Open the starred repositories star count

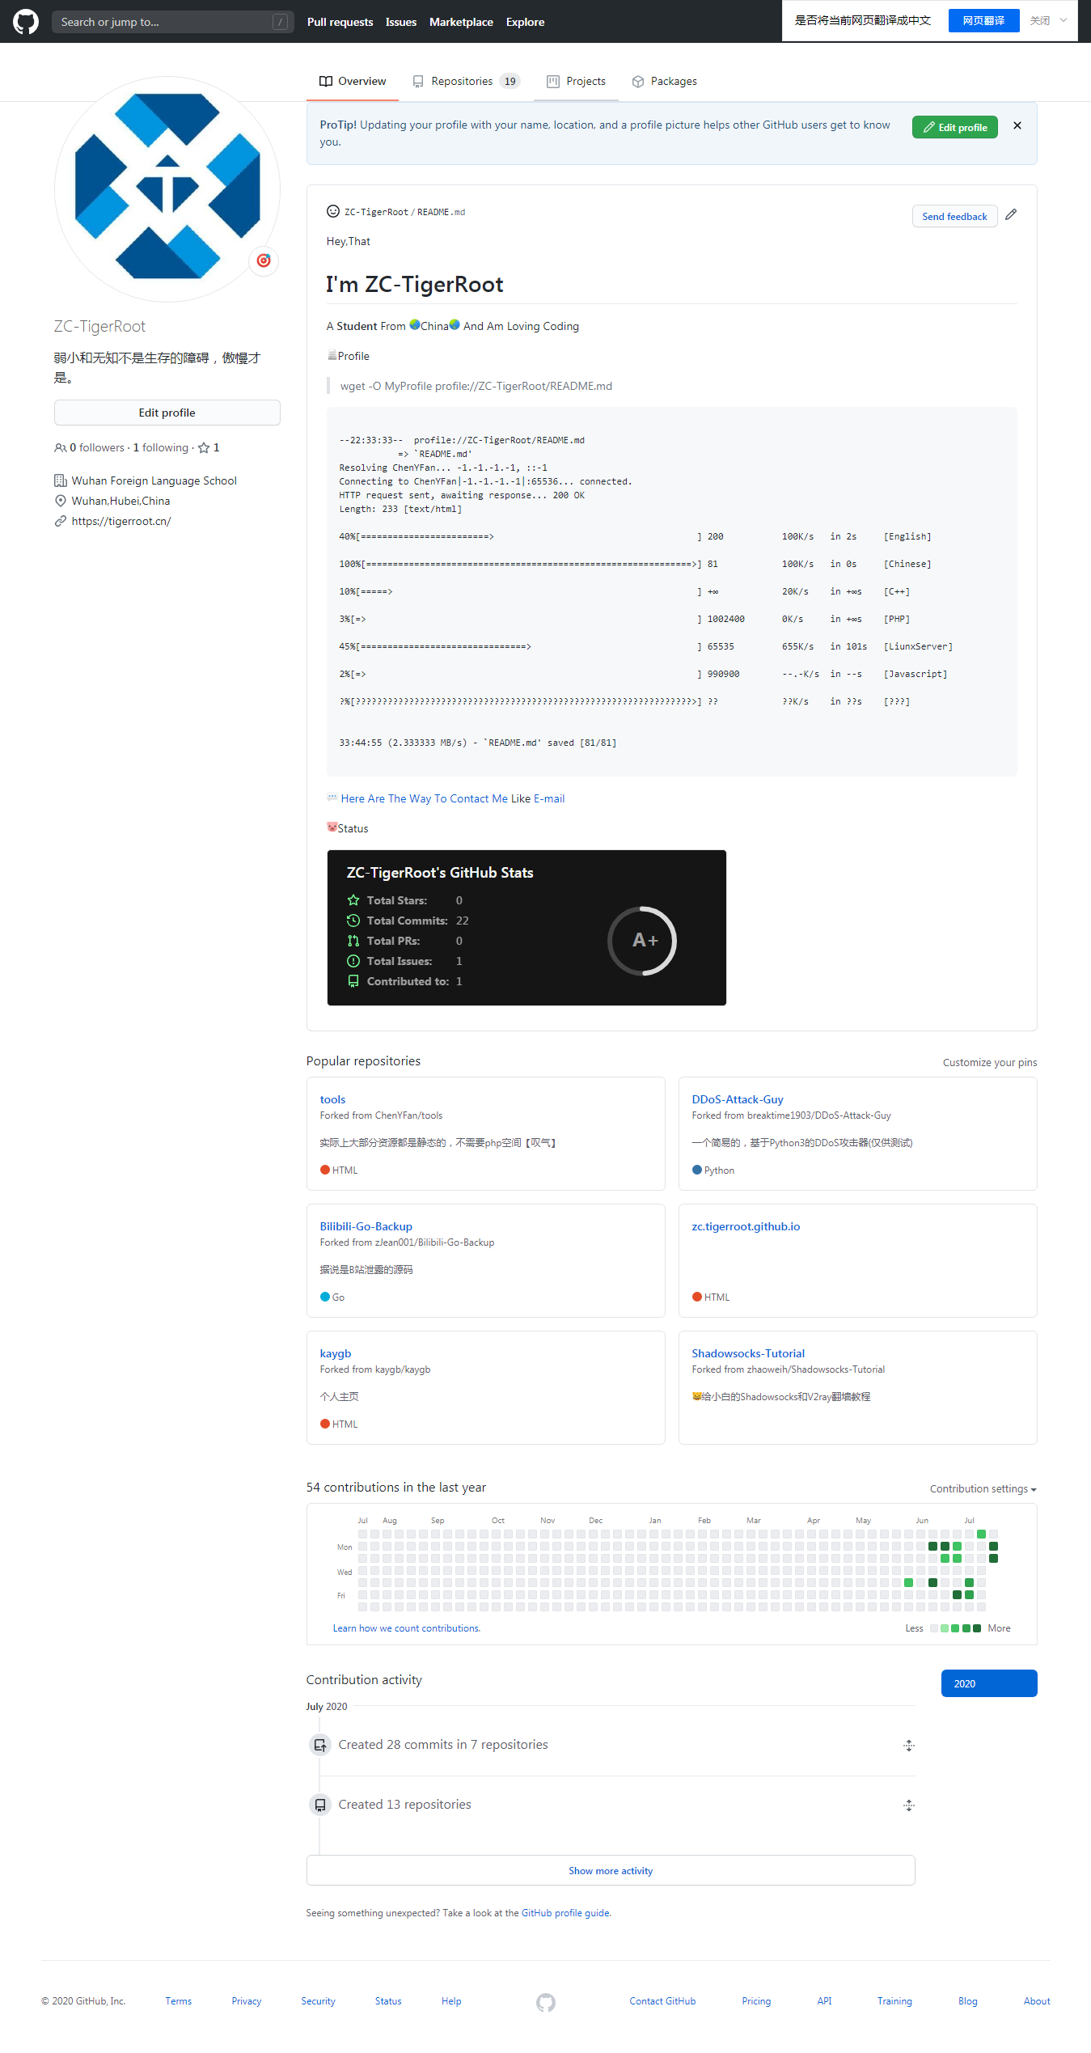(x=209, y=447)
